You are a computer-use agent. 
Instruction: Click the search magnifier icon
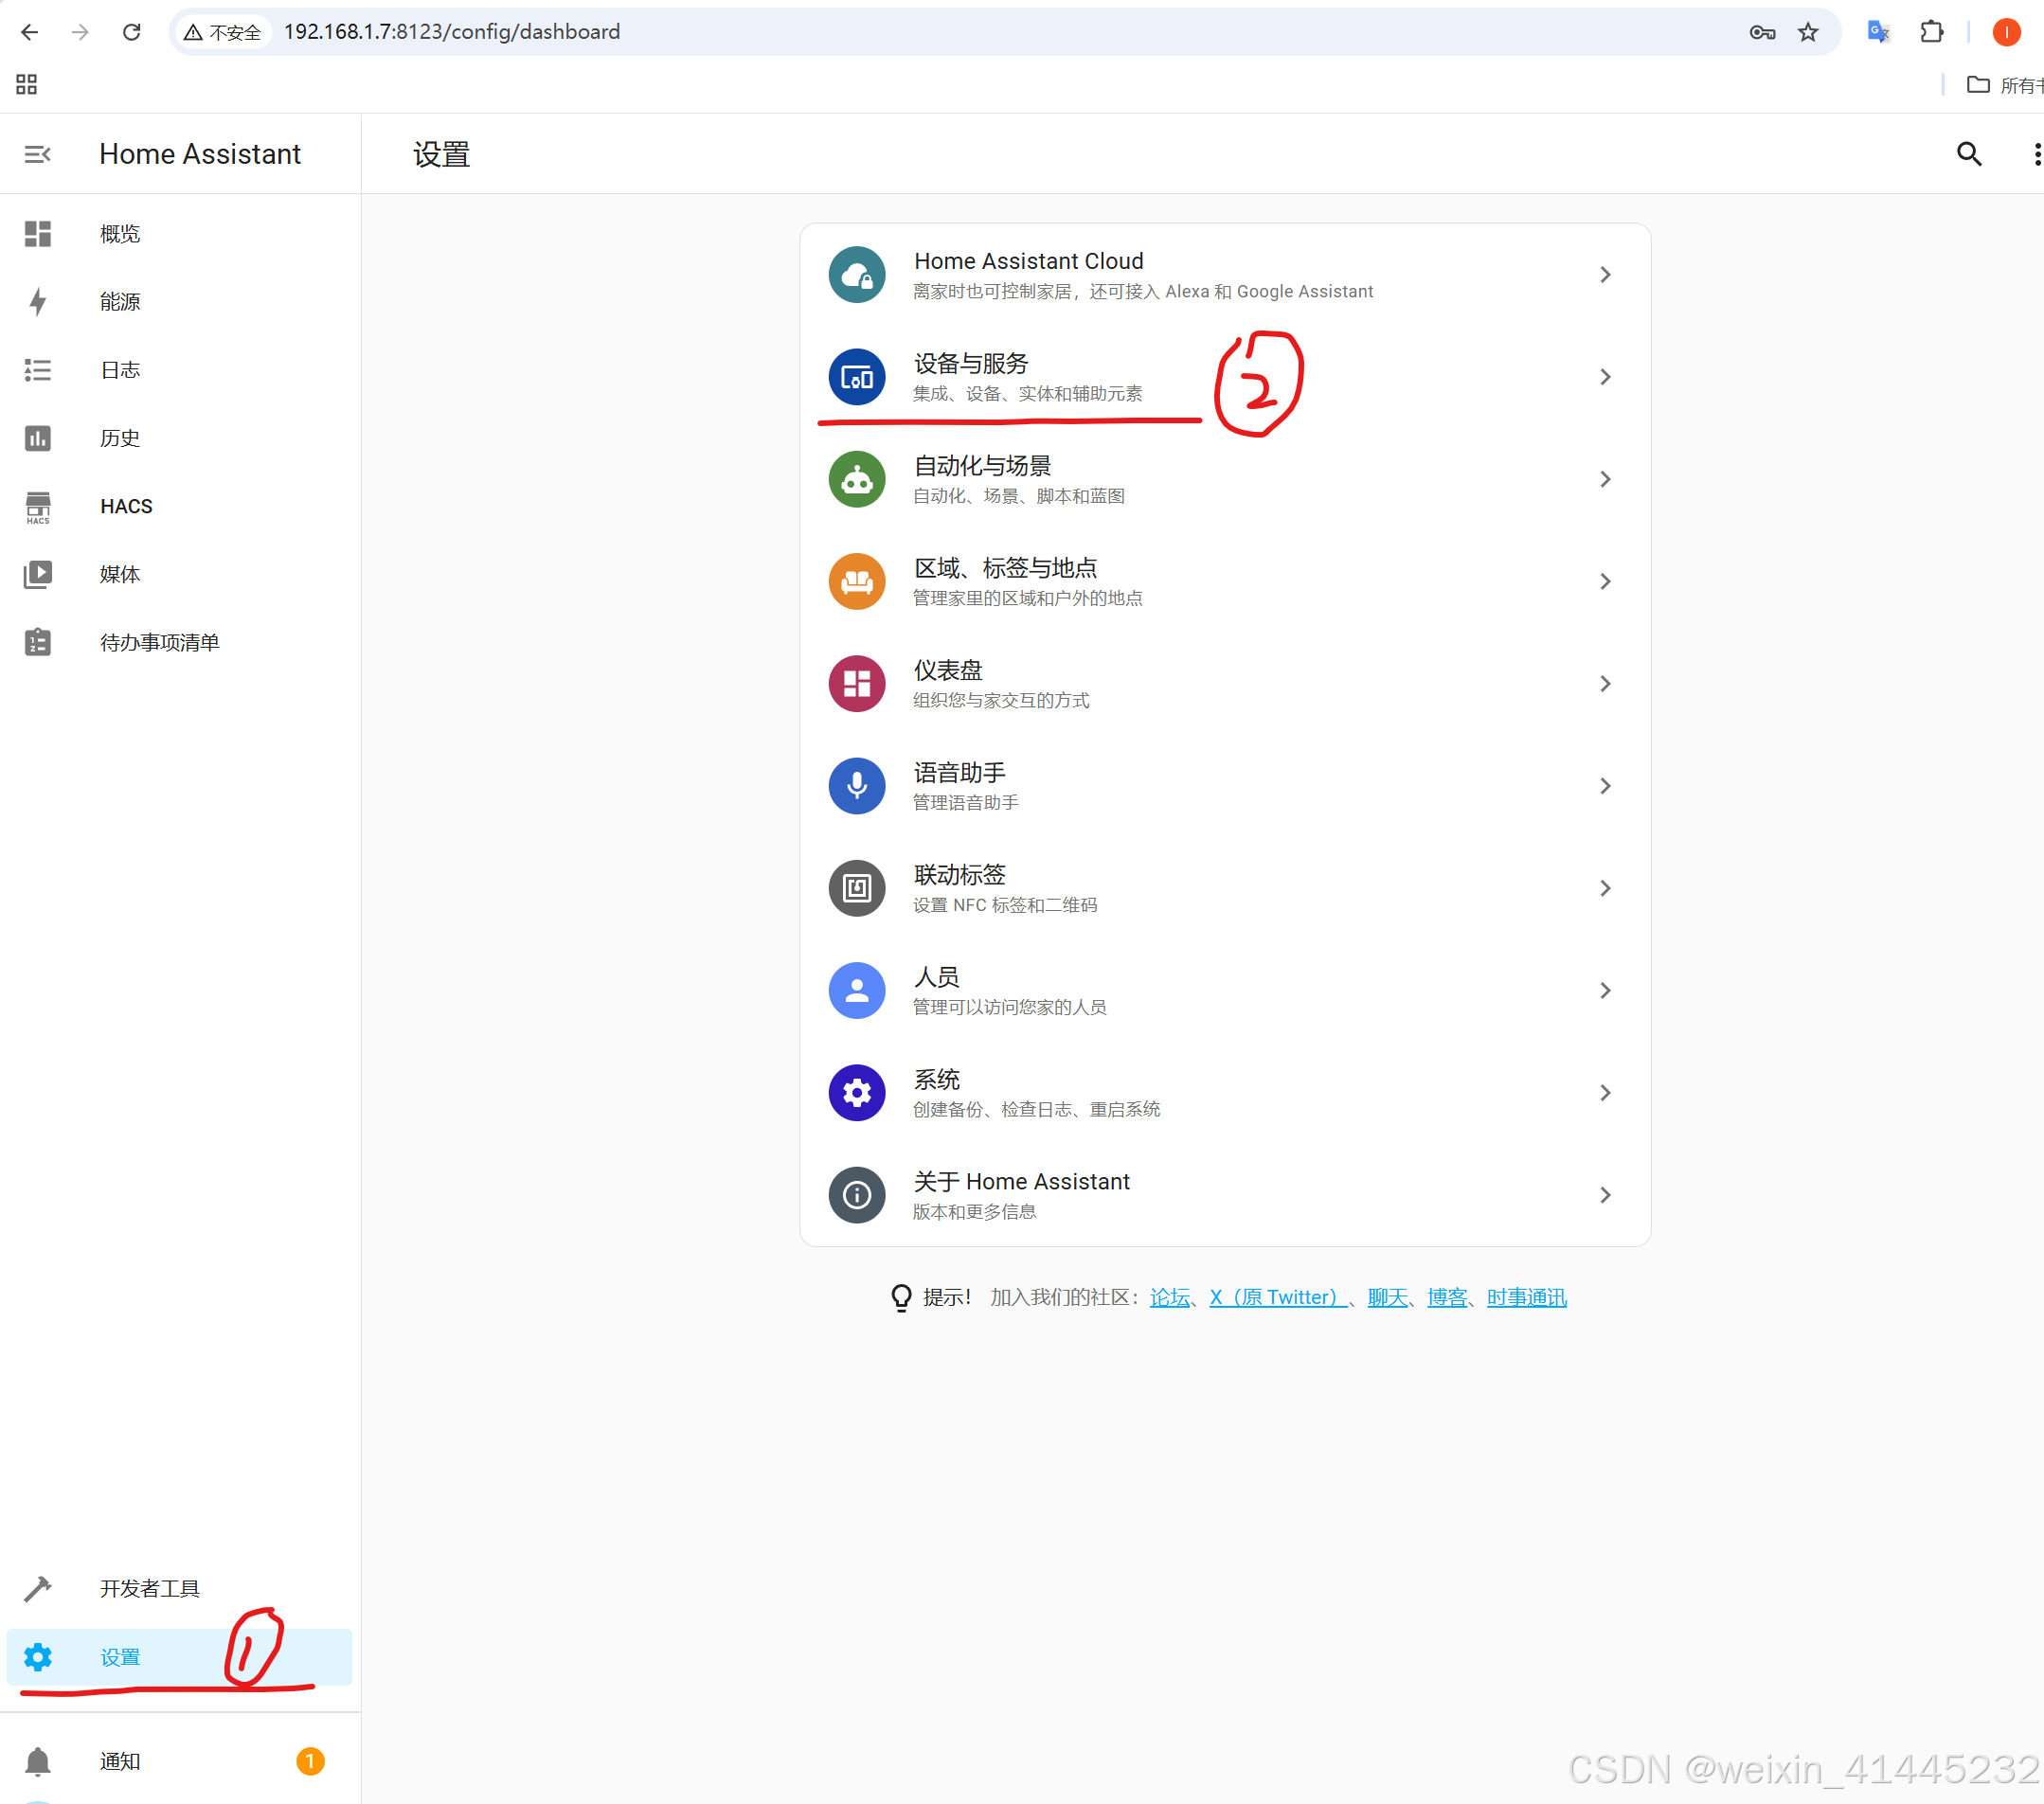click(x=1968, y=154)
